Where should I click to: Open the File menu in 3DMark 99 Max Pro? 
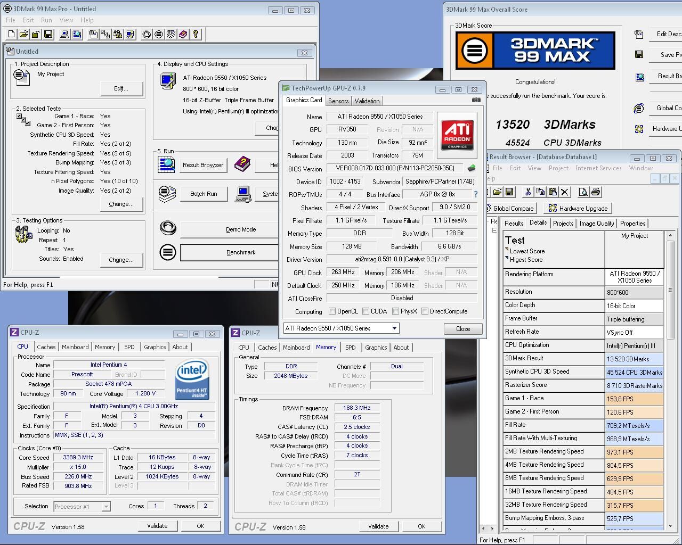click(10, 20)
